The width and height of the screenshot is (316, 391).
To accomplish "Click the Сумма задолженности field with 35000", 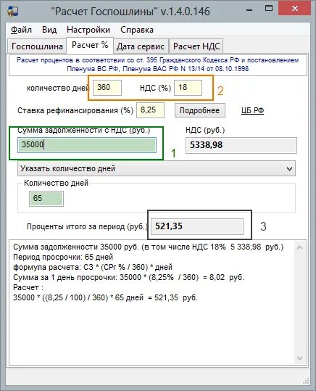I will pyautogui.click(x=87, y=144).
